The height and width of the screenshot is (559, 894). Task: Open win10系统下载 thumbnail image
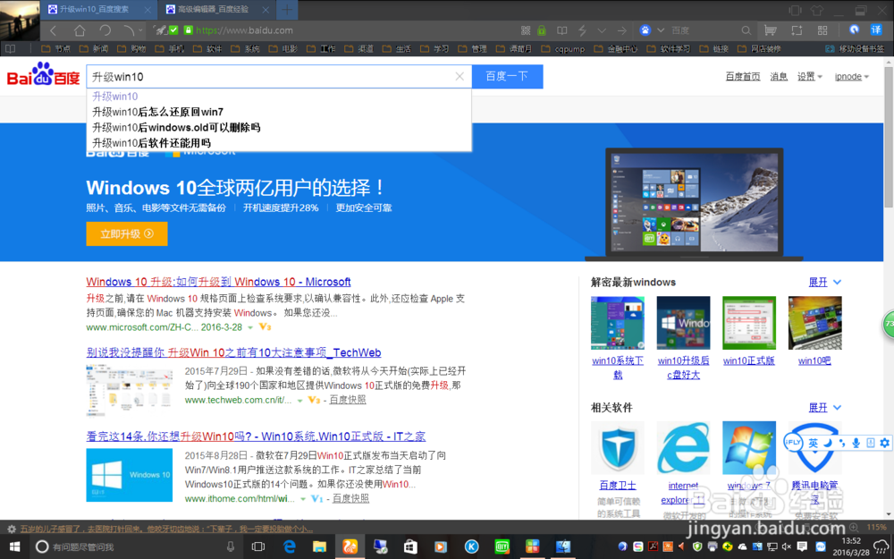click(618, 323)
